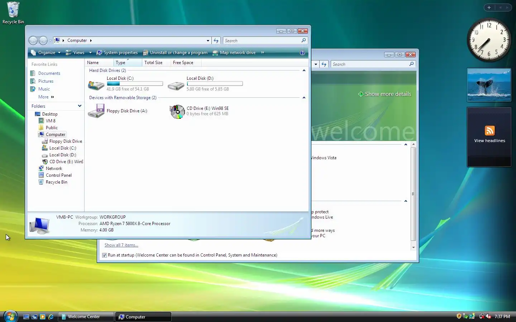Sort by the Name column header
This screenshot has width=516, height=322.
99,63
